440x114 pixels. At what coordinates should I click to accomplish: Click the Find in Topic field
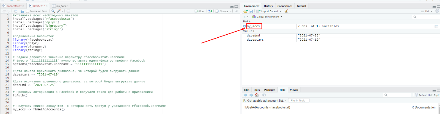[299, 101]
